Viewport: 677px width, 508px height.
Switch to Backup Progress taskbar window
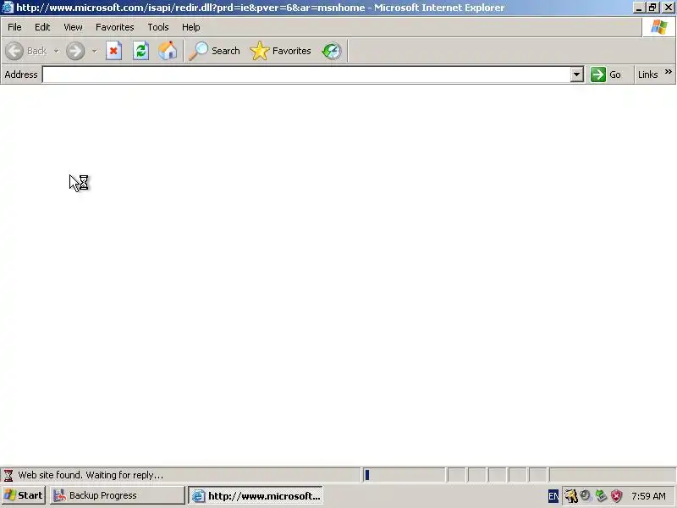tap(117, 495)
